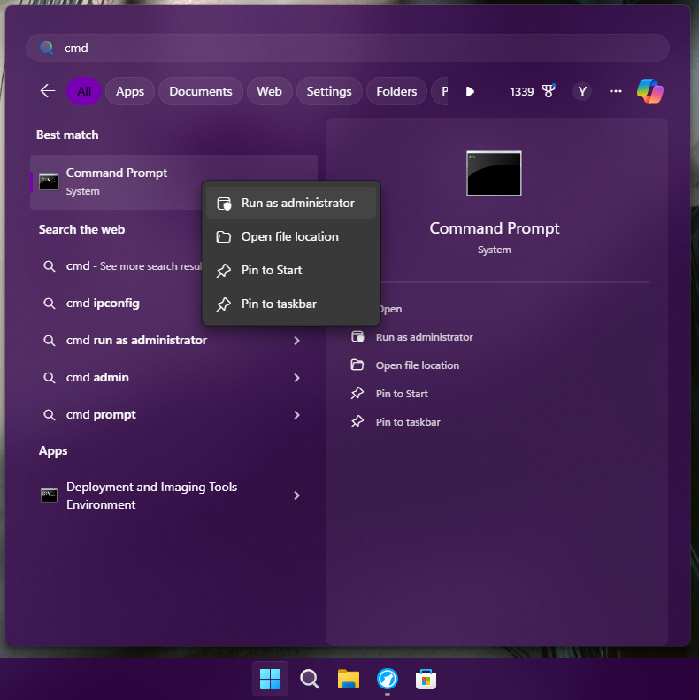This screenshot has height=700, width=699.
Task: Click the search magnifier icon in the search box
Action: tap(46, 48)
